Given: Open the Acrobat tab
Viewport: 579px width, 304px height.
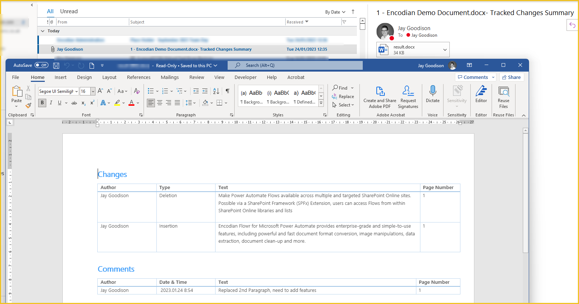Looking at the screenshot, I should tap(296, 77).
